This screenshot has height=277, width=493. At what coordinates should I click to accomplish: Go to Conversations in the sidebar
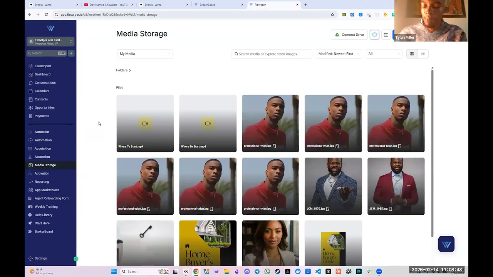tap(45, 83)
